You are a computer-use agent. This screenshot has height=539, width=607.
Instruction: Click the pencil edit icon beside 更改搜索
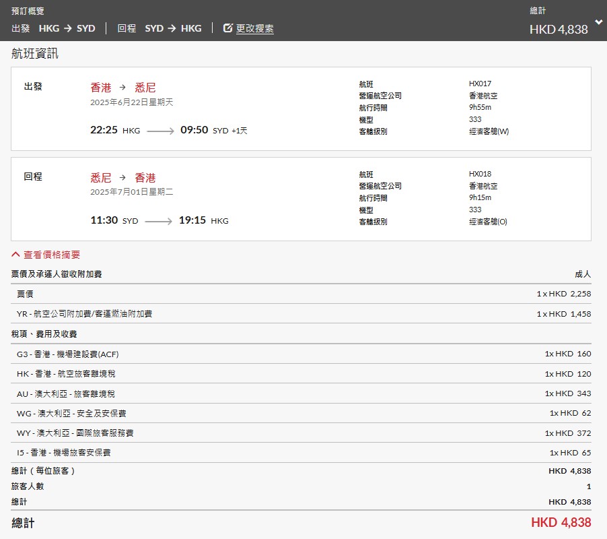[227, 28]
